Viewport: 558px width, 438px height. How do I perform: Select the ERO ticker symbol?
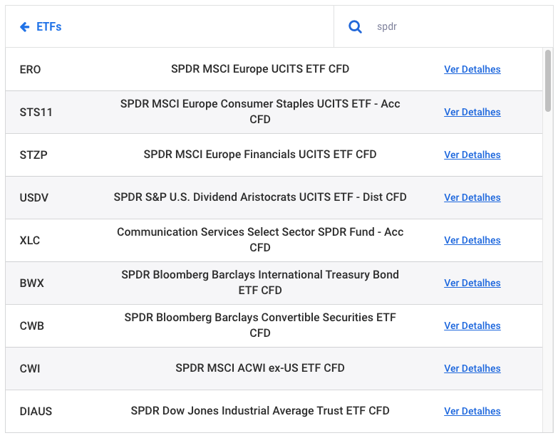pyautogui.click(x=30, y=70)
